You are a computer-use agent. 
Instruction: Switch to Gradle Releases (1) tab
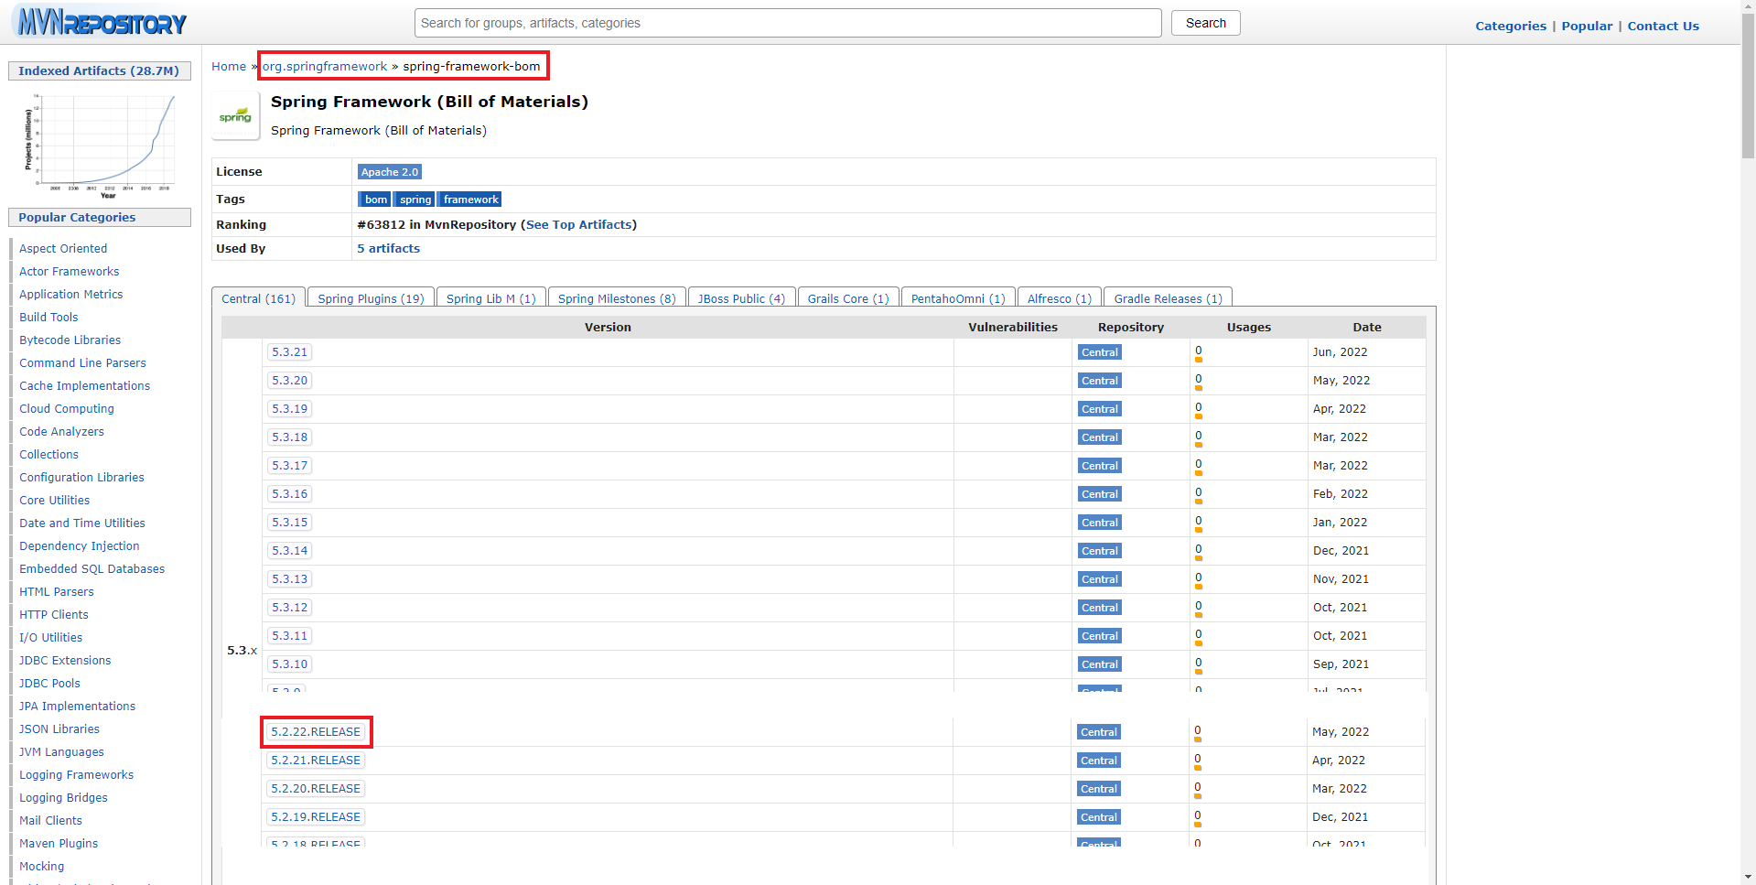point(1168,298)
